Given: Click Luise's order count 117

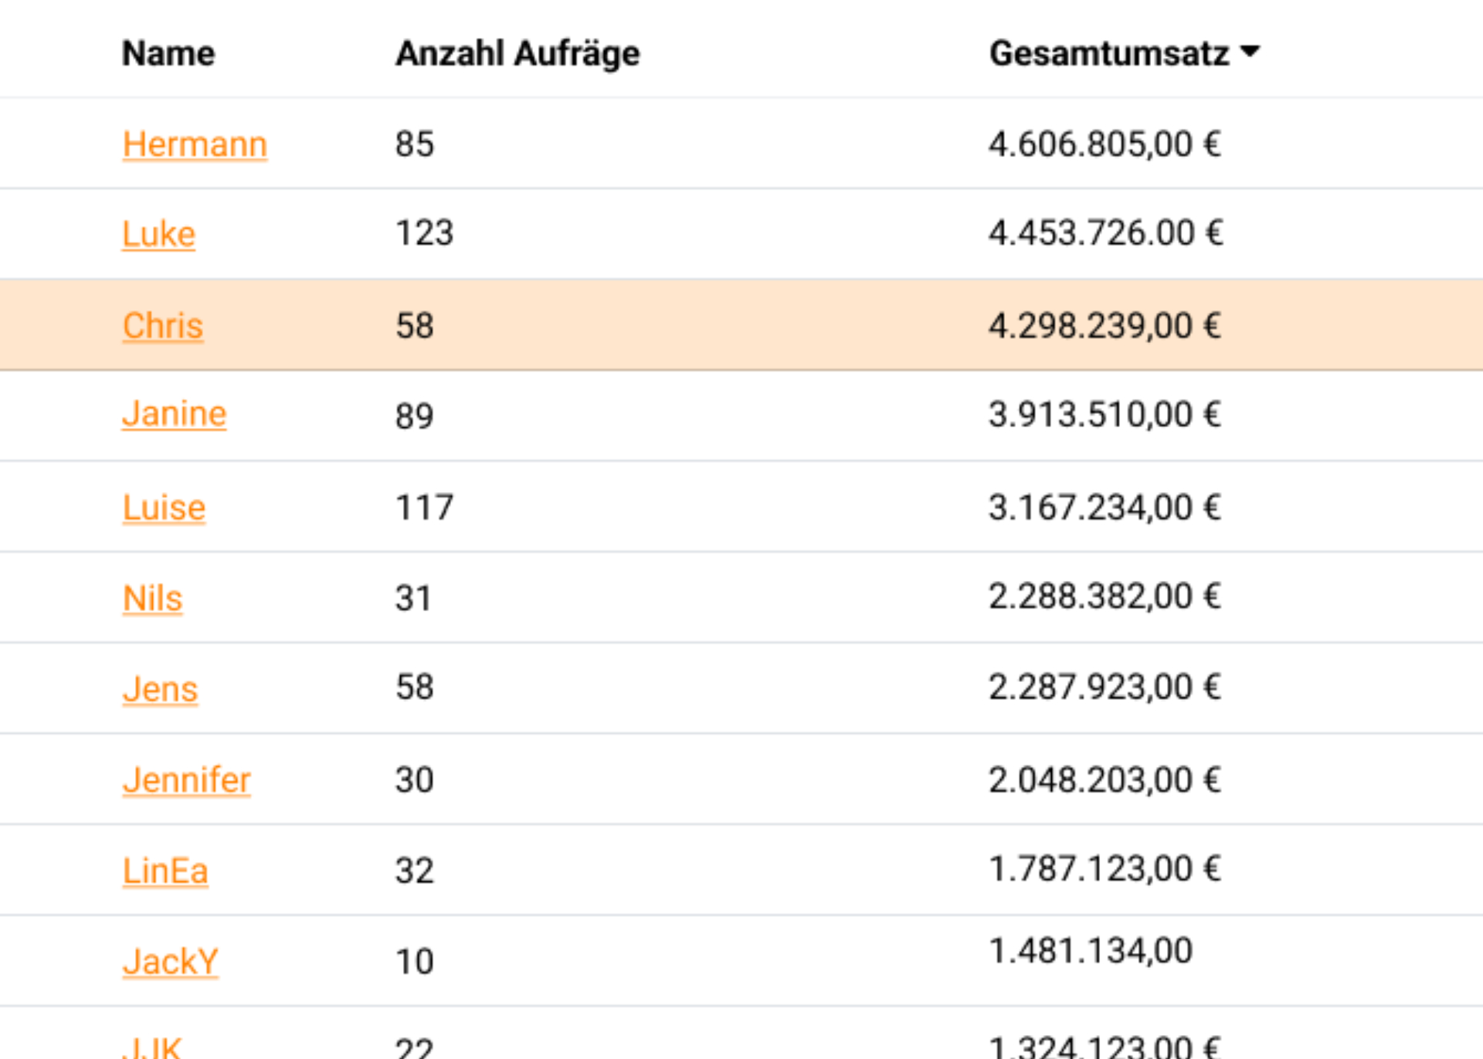Looking at the screenshot, I should tap(424, 507).
